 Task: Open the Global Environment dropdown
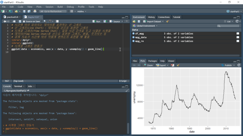tap(145, 26)
